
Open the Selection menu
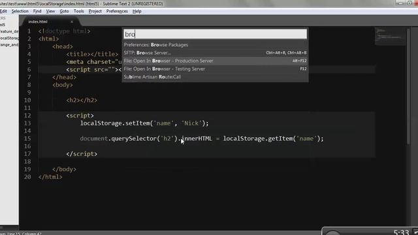click(20, 11)
